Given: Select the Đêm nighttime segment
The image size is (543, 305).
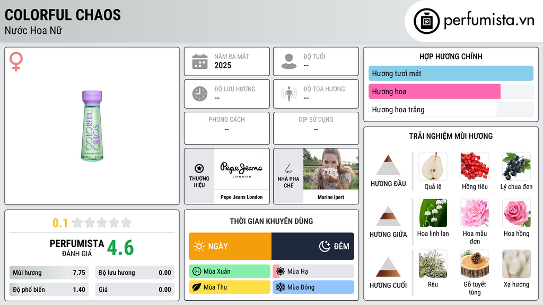Looking at the screenshot, I should point(313,246).
